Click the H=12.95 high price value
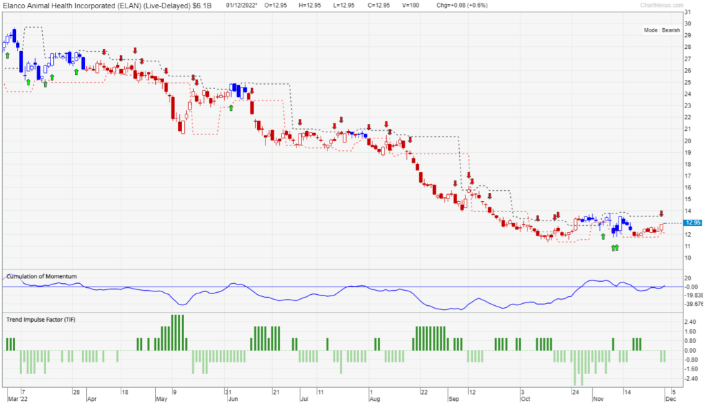This screenshot has height=403, width=706. (310, 6)
